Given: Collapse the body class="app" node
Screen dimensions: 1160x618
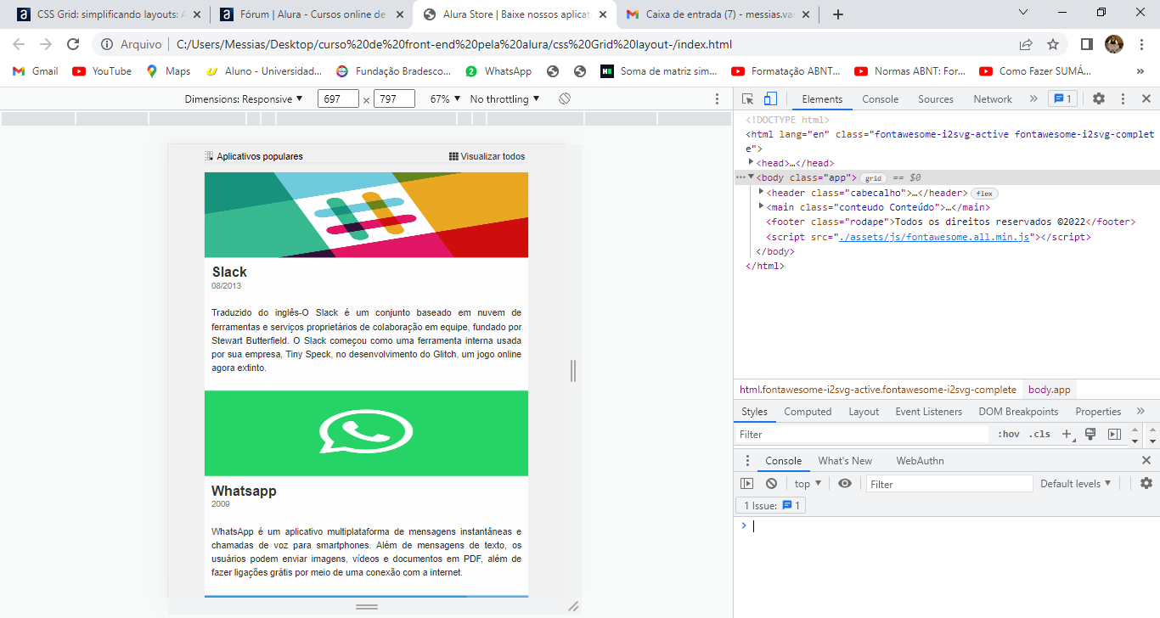Looking at the screenshot, I should click(751, 177).
